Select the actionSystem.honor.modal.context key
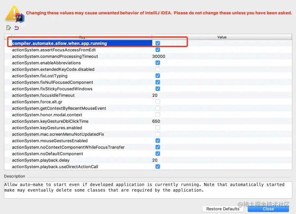This screenshot has height=214, width=296. point(47,115)
